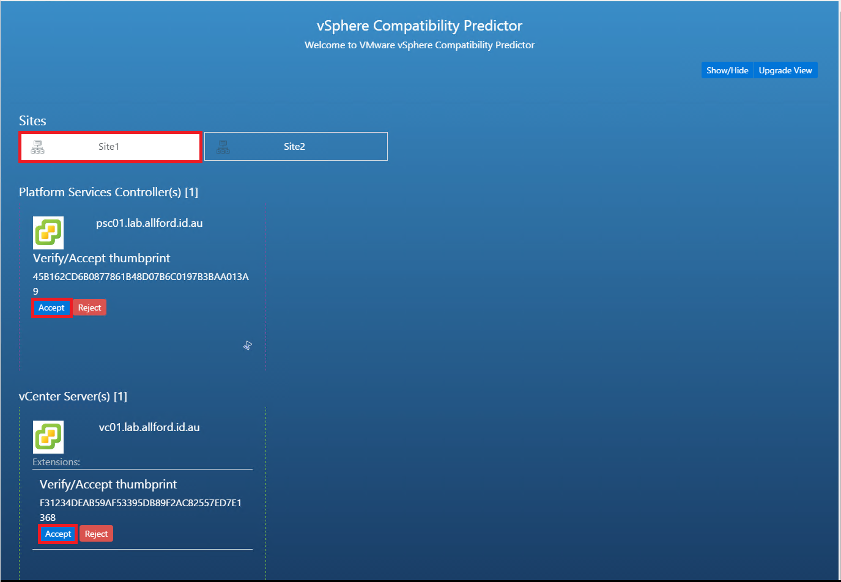841x582 pixels.
Task: Reject the vc01 thumbprint
Action: pyautogui.click(x=96, y=534)
